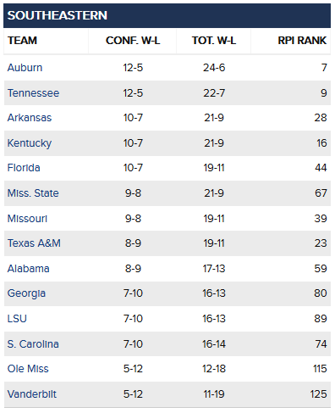Sort by the TEAM column header

(22, 41)
